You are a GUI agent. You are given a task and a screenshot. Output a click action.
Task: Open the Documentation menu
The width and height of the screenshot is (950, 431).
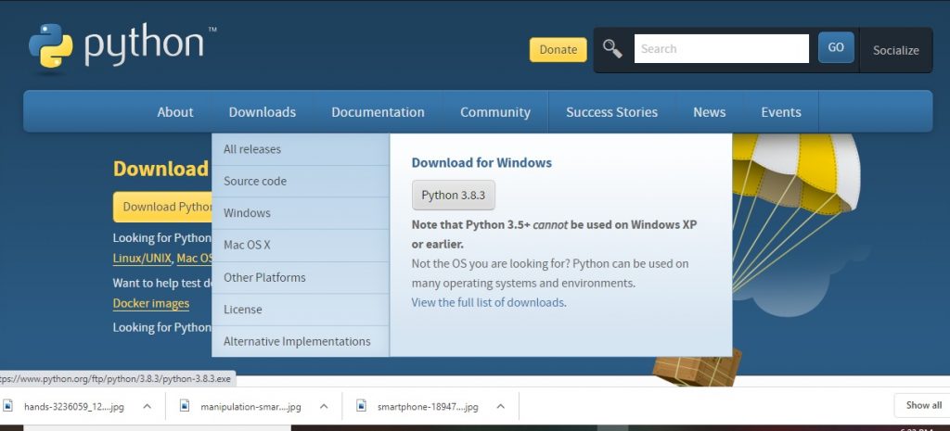click(x=379, y=112)
